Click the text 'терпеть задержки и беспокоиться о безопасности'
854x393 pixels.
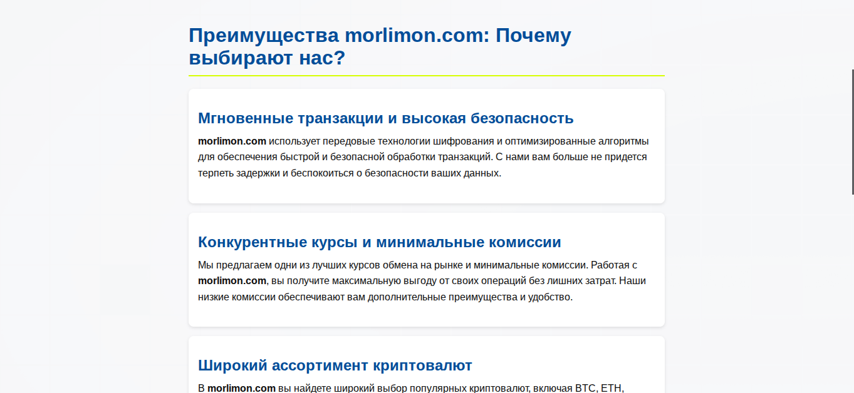313,173
